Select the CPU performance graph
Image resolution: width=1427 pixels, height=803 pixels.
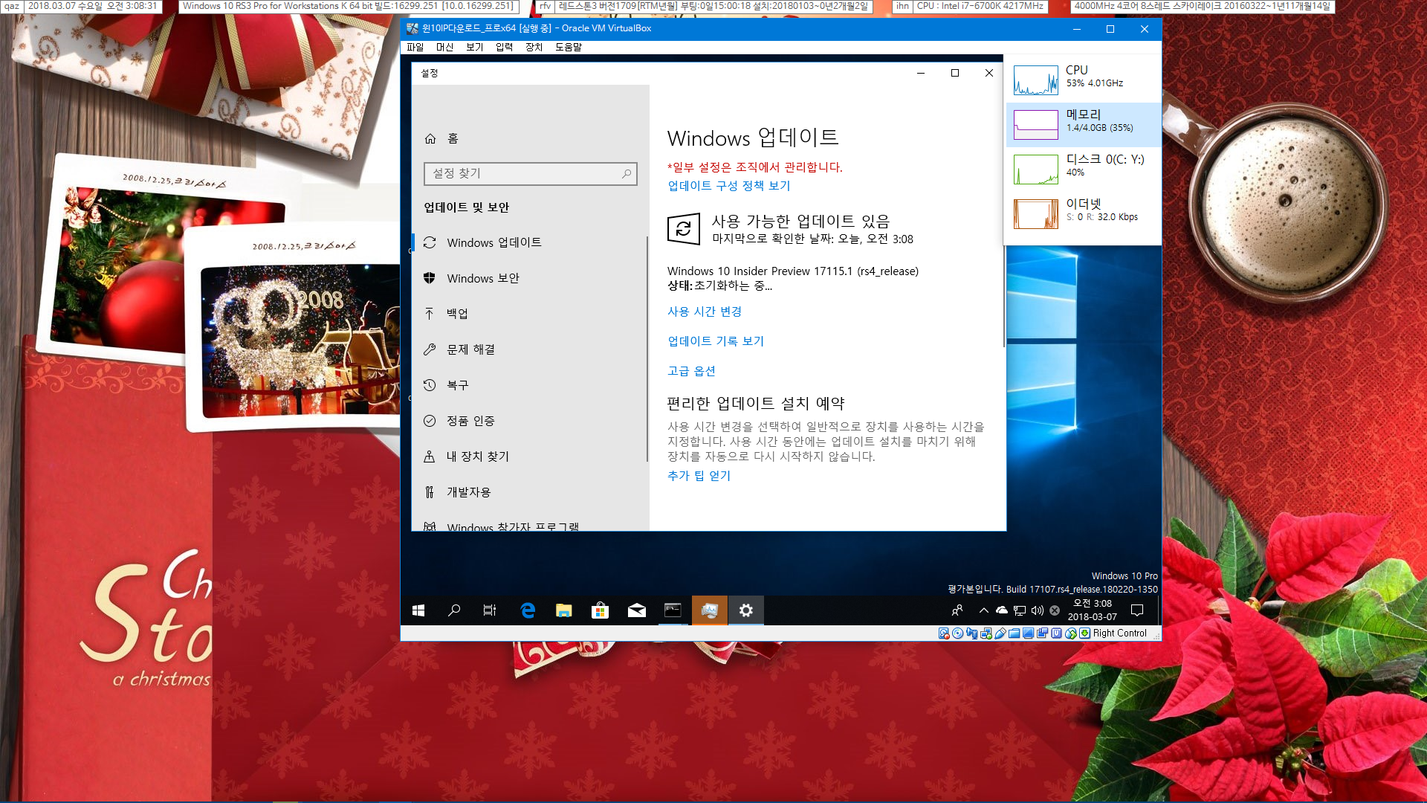point(1036,80)
